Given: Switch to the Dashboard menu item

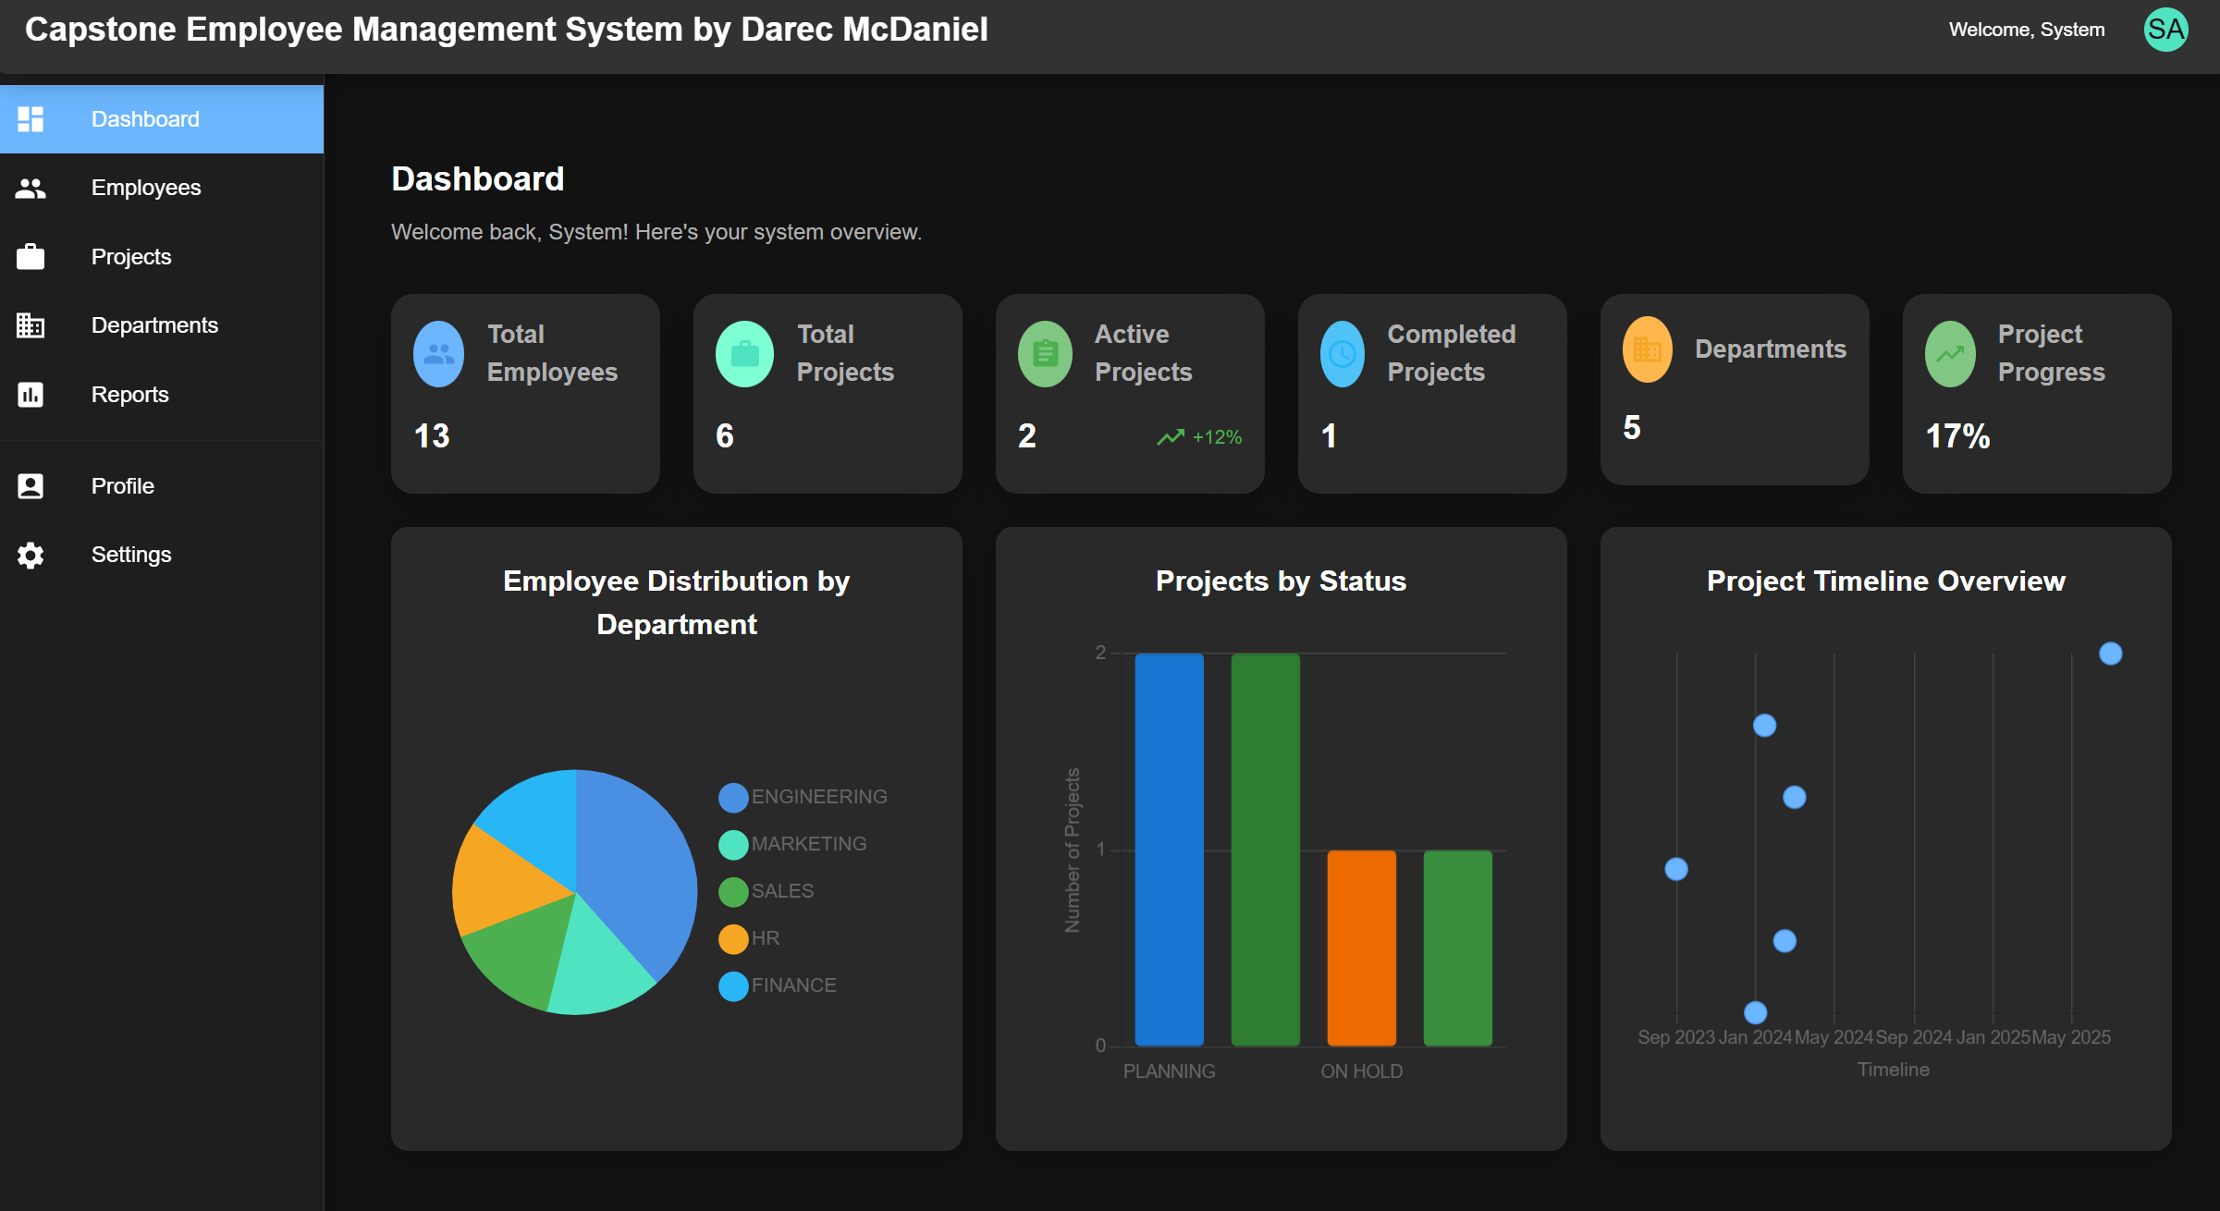Looking at the screenshot, I should click(145, 118).
